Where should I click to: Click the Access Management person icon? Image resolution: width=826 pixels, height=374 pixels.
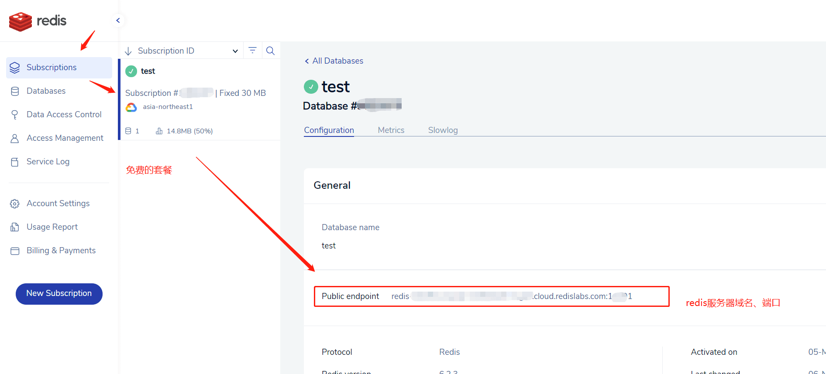[x=15, y=138]
